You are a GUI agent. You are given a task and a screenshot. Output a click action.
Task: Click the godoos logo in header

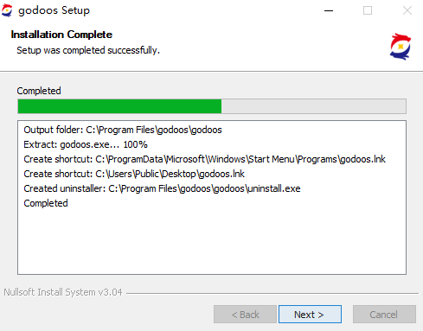[x=401, y=47]
